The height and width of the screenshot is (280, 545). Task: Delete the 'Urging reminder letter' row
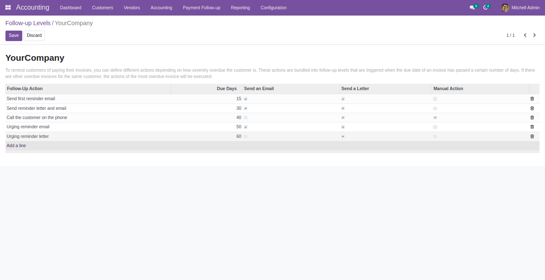coord(532,137)
